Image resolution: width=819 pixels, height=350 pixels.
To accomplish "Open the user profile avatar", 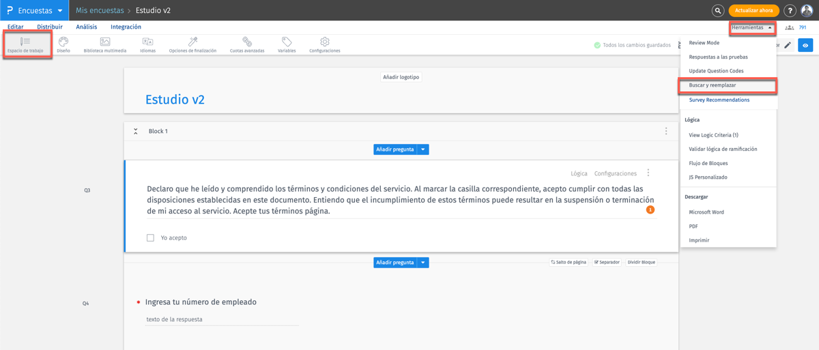I will (x=807, y=11).
